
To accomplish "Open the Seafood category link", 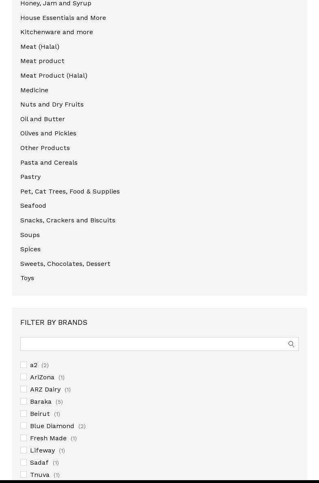I will [33, 205].
